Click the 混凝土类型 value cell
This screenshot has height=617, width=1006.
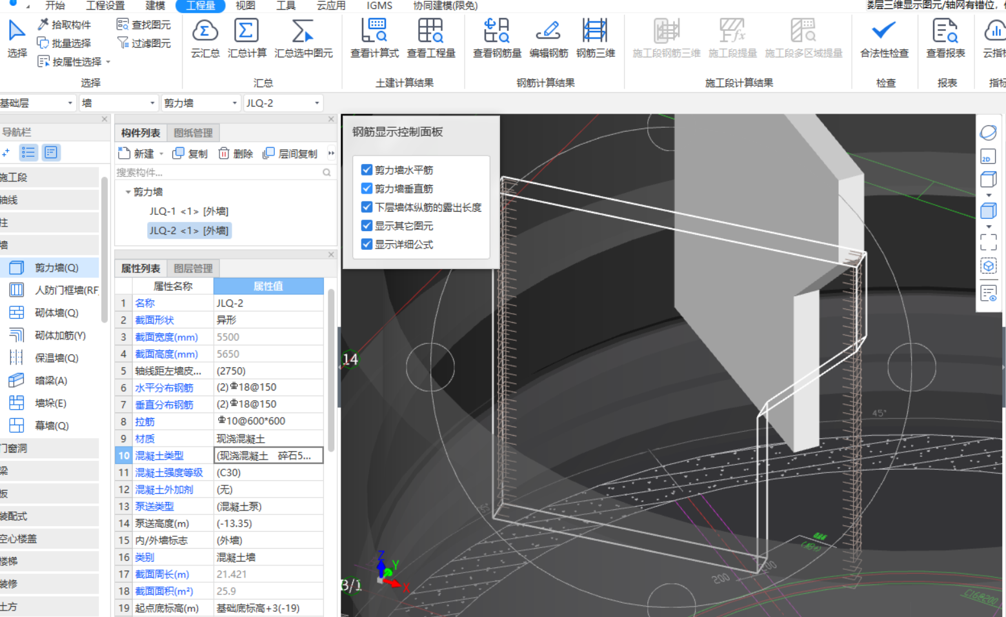(x=268, y=456)
